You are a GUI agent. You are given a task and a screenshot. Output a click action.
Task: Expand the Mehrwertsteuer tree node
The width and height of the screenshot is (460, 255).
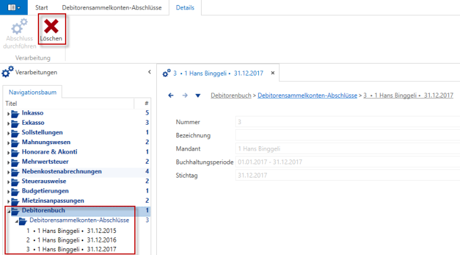[8, 162]
